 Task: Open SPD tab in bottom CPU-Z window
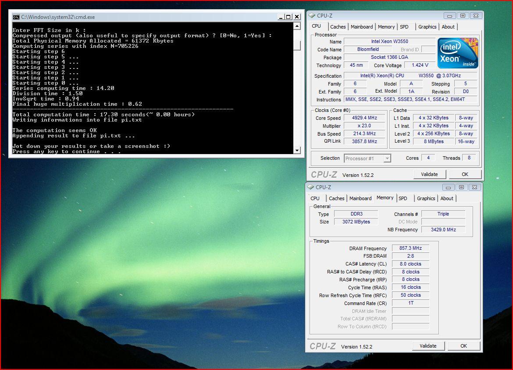[403, 198]
